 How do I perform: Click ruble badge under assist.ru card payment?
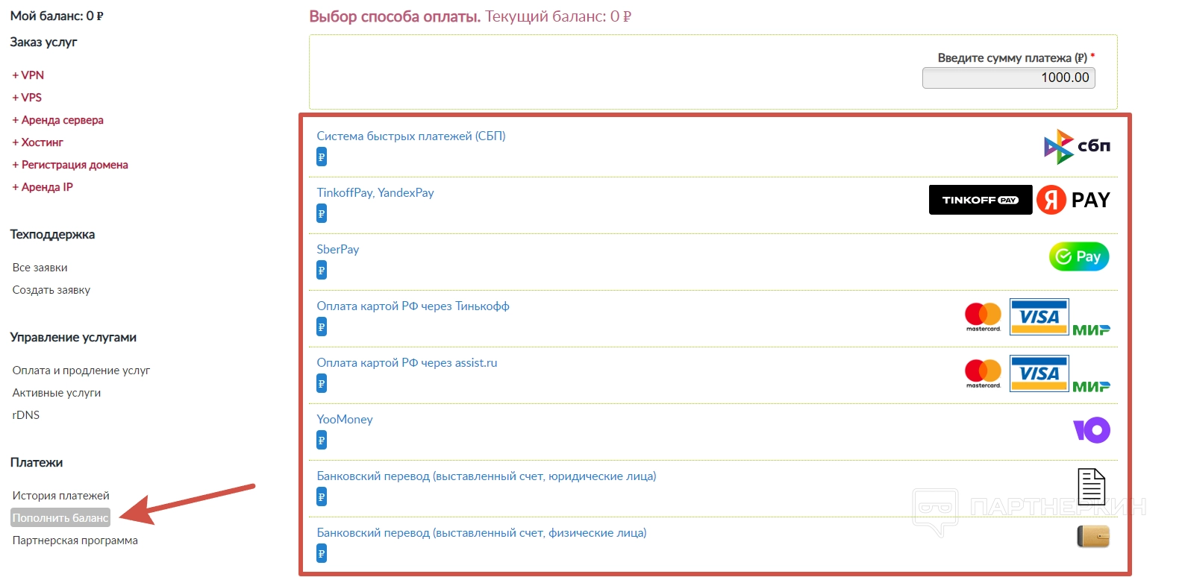pos(322,383)
